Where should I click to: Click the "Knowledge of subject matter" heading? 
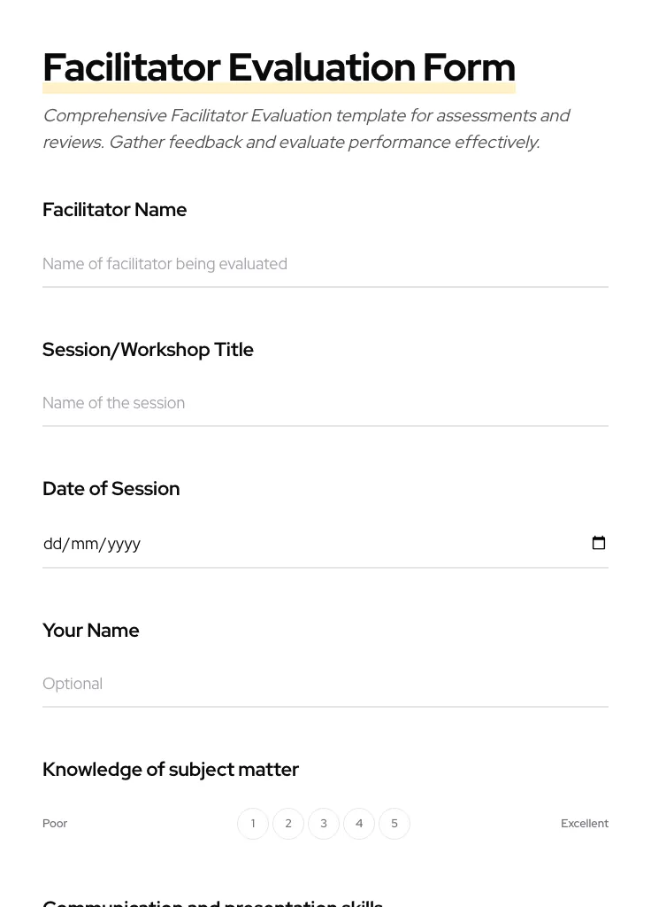[x=171, y=770]
